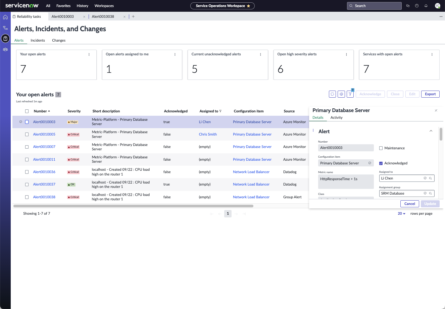This screenshot has width=445, height=309.
Task: Open the Workspaces menu
Action: pyautogui.click(x=104, y=6)
